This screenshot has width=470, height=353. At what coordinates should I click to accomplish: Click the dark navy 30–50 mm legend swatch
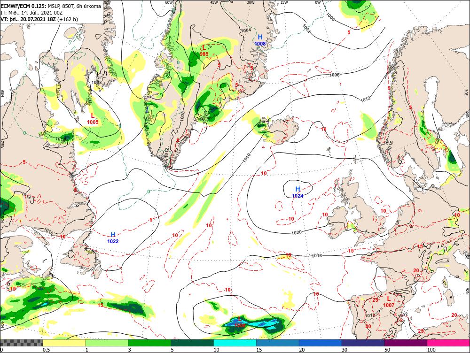coord(363,343)
